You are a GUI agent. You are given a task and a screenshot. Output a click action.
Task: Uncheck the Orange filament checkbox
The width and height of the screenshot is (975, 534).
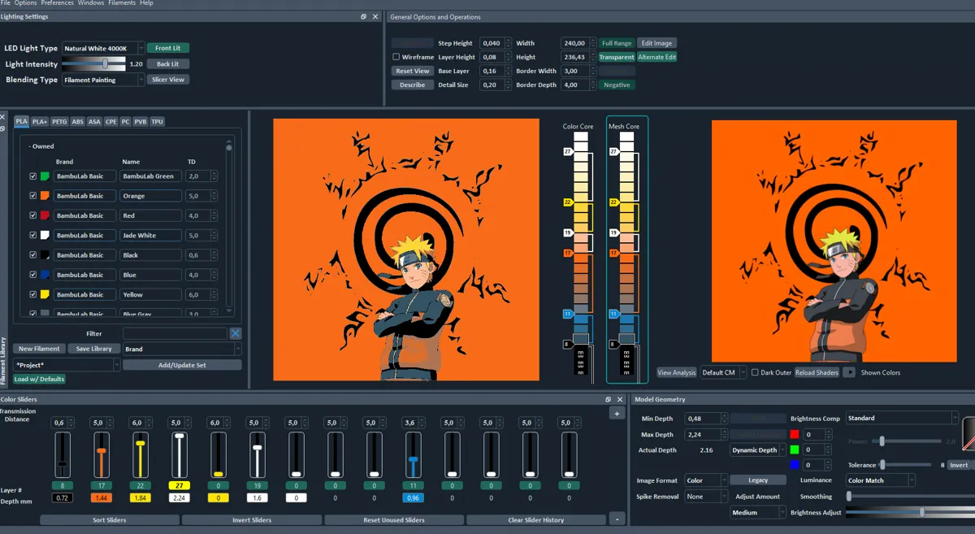(x=33, y=196)
